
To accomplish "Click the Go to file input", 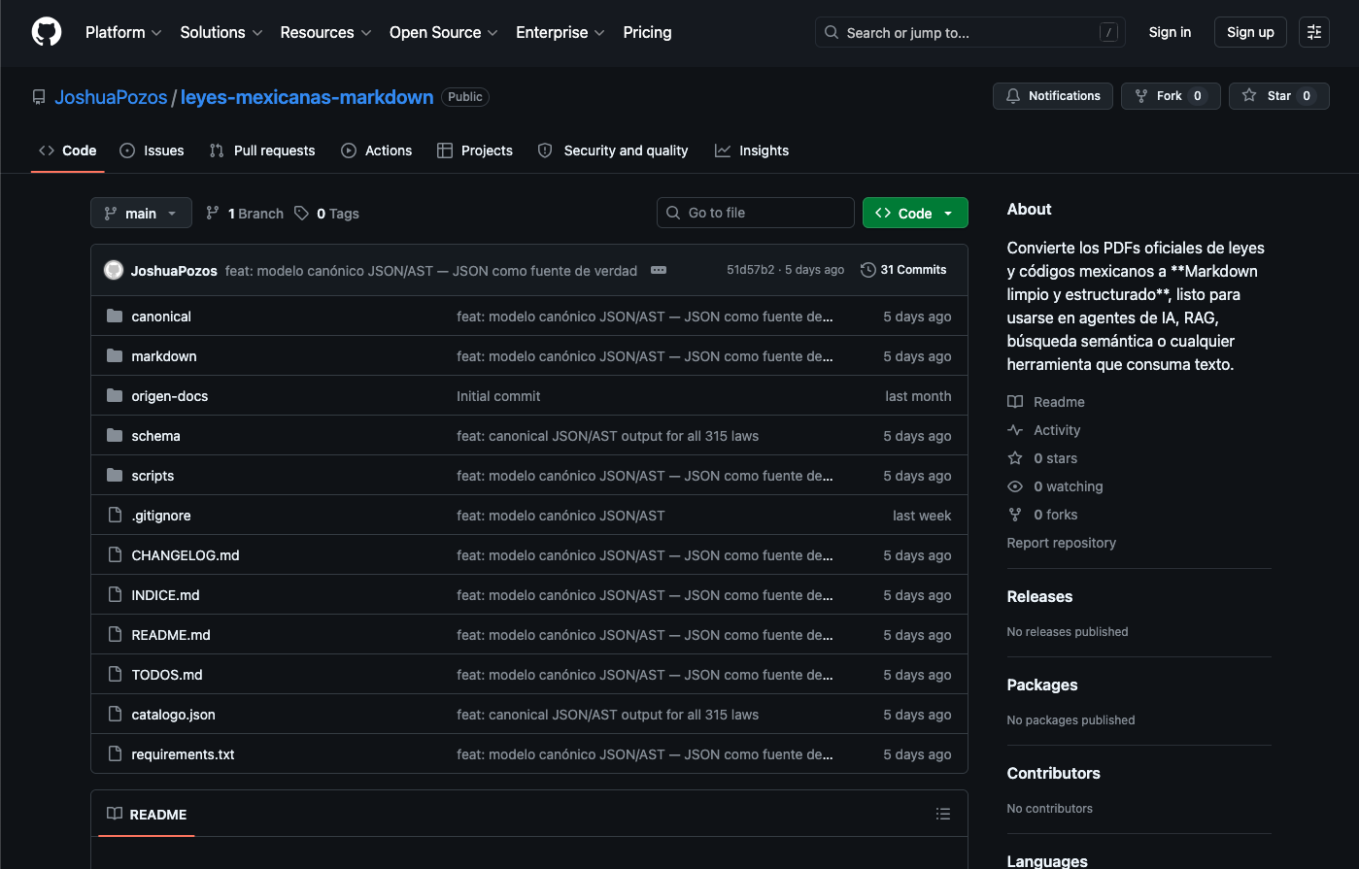I will point(756,213).
